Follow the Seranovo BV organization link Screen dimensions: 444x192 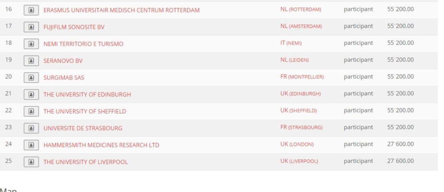pos(63,61)
